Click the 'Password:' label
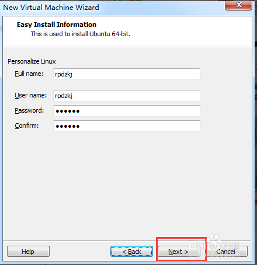The height and width of the screenshot is (265, 257). click(29, 111)
